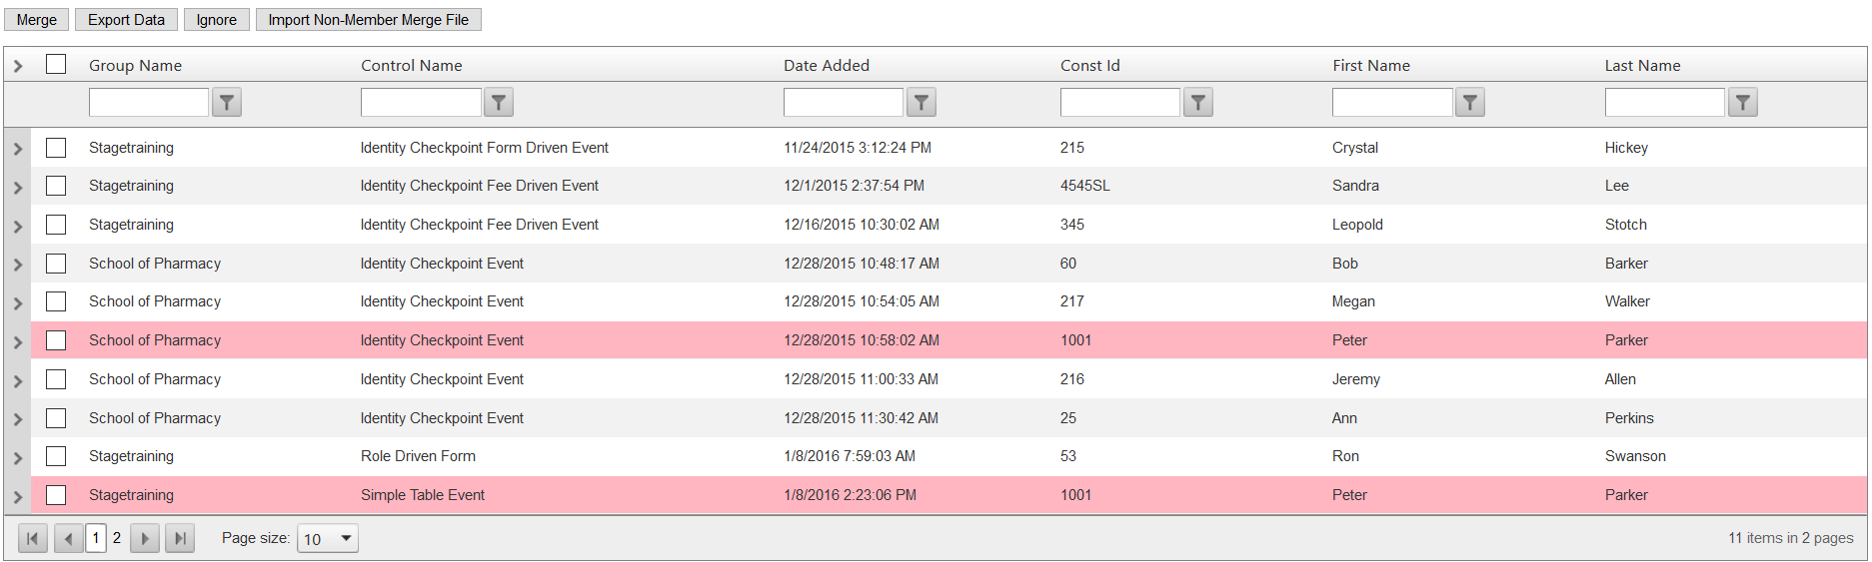Click the Const Id filter funnel icon
The width and height of the screenshot is (1872, 562).
1198,102
